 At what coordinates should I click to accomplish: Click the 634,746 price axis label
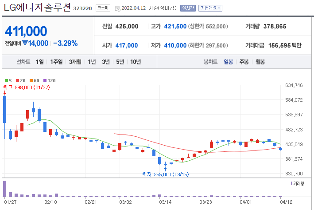point(294,85)
